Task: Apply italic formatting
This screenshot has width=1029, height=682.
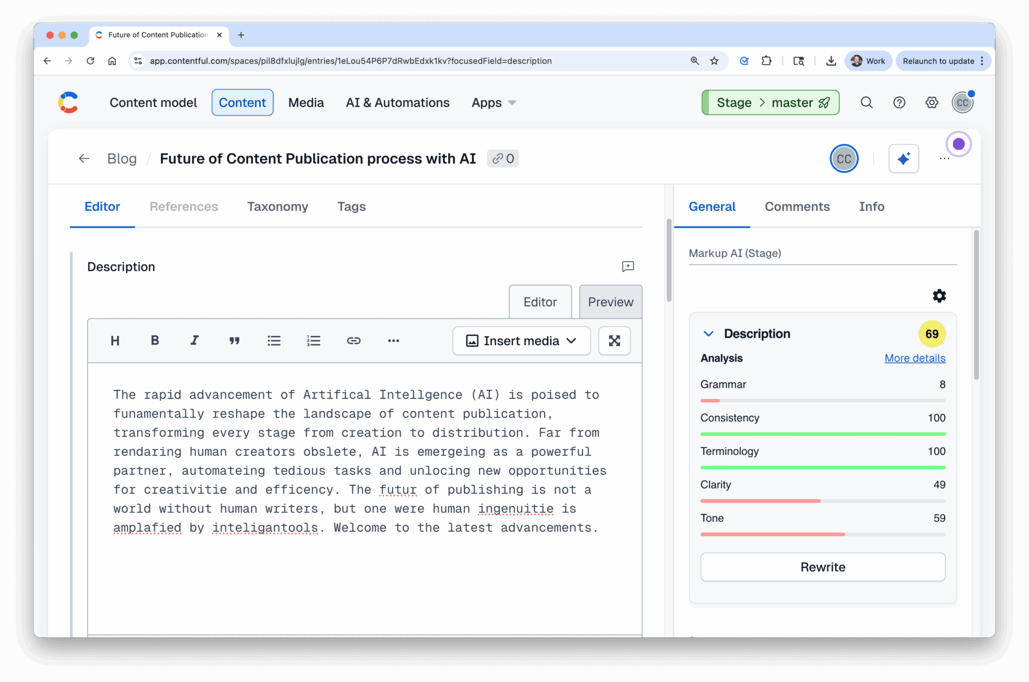Action: (194, 340)
